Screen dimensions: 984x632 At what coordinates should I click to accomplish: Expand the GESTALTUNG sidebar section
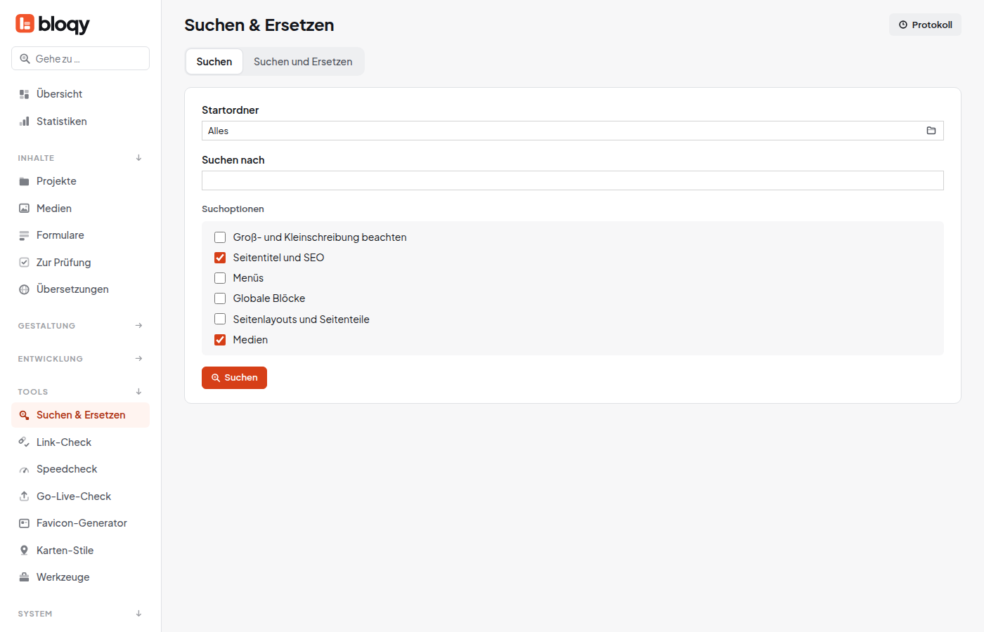(80, 326)
